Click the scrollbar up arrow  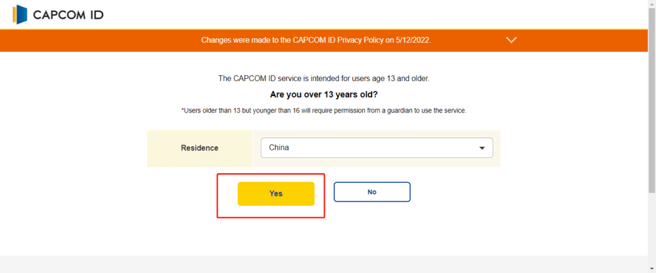pyautogui.click(x=652, y=4)
